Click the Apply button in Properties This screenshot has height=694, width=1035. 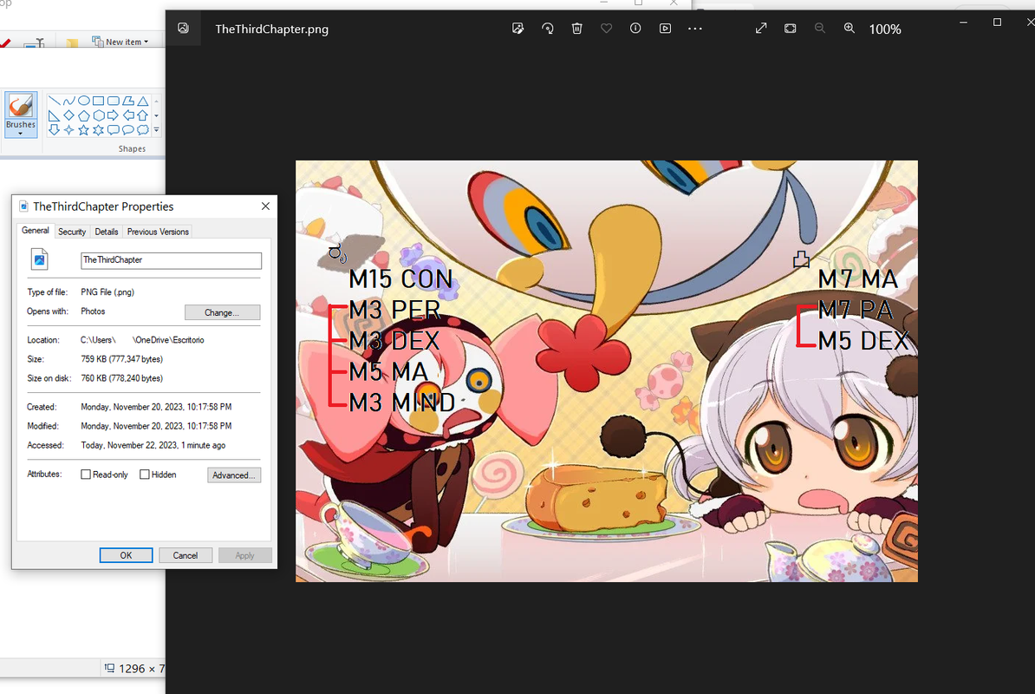(245, 555)
